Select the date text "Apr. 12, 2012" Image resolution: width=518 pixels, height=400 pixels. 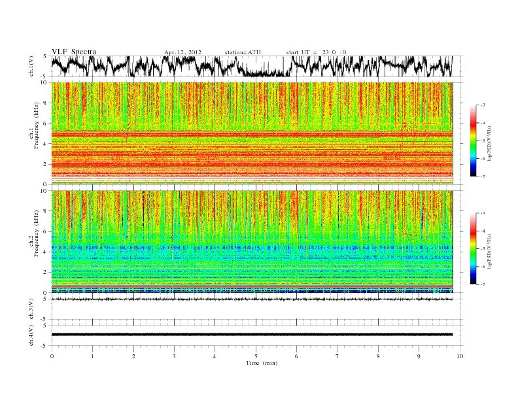pyautogui.click(x=182, y=52)
